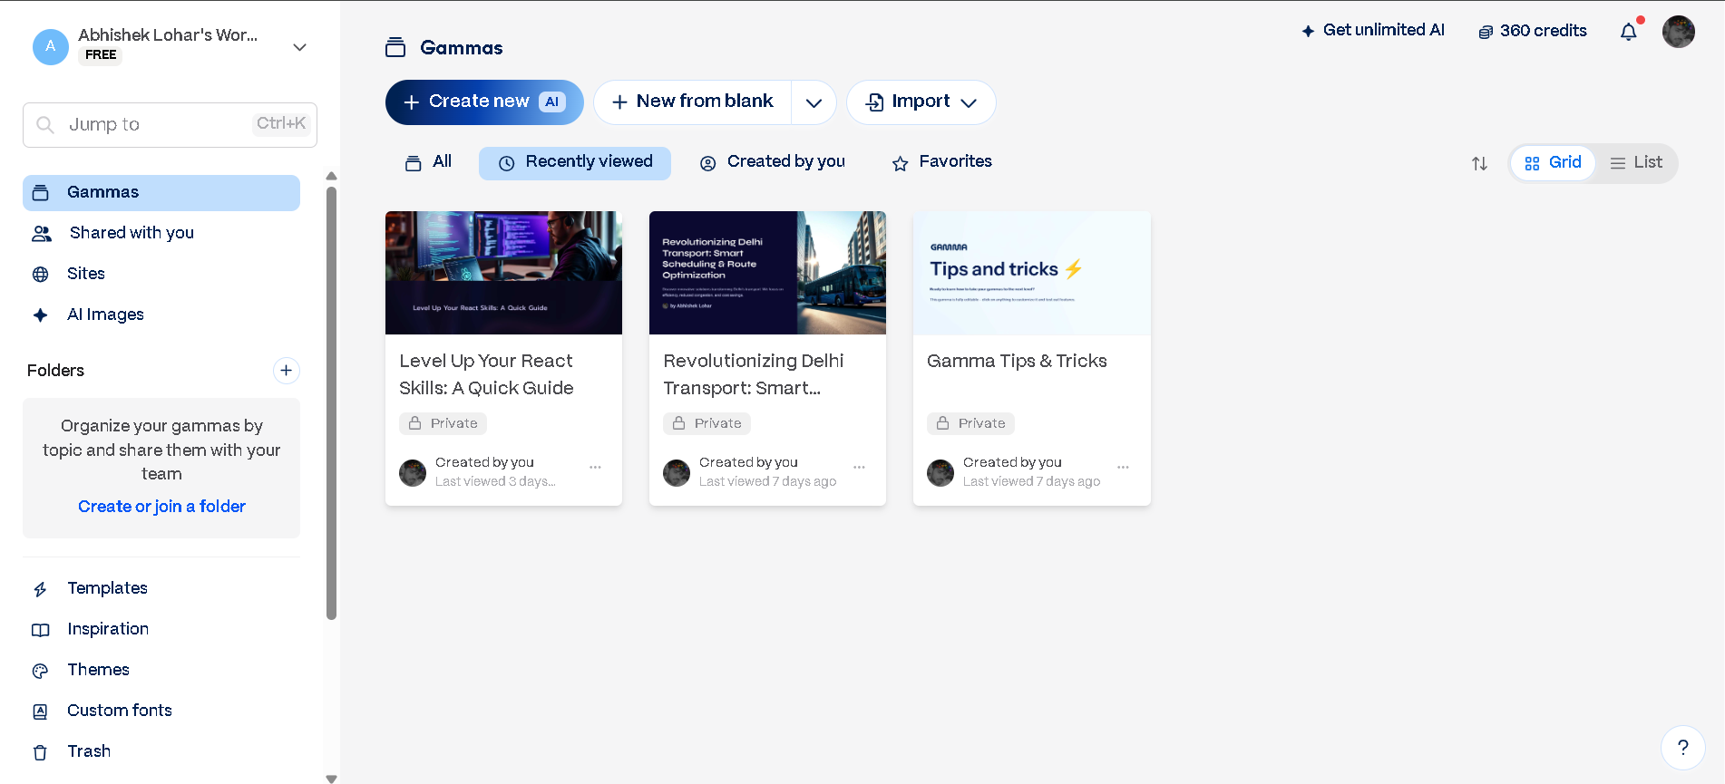Screen dimensions: 1725x784
Task: Open the Import dropdown
Action: tap(921, 102)
